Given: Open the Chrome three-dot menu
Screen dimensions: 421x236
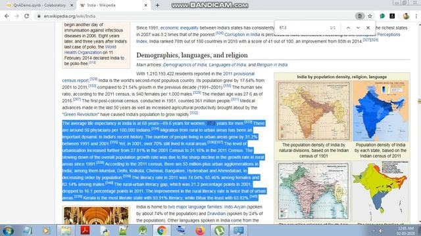Looking at the screenshot, I should point(416,16).
